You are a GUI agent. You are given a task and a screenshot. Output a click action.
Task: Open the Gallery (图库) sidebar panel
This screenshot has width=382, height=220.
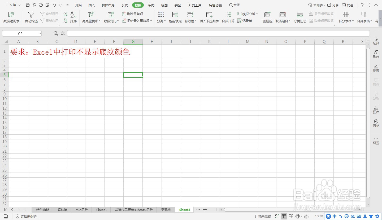(376, 109)
